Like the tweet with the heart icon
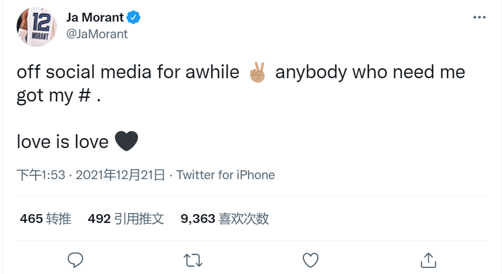This screenshot has width=502, height=274. point(311,259)
